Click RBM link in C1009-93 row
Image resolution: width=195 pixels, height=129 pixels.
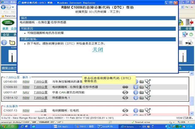click(x=26, y=87)
